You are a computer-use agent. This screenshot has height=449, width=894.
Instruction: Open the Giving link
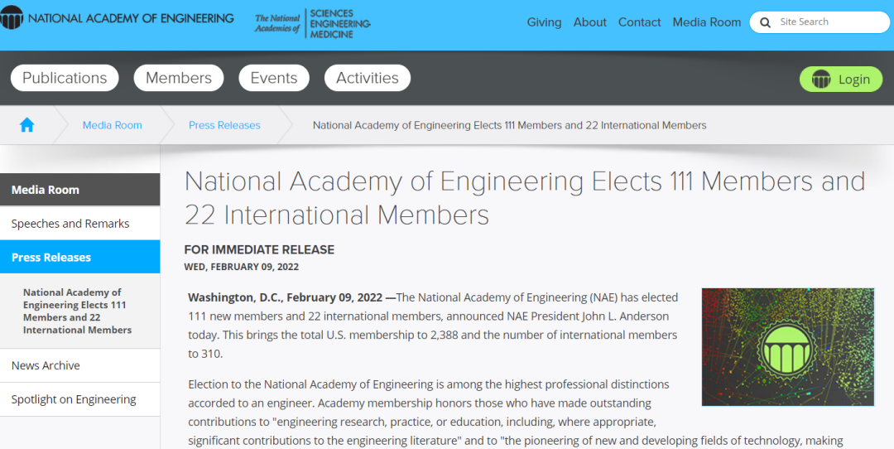(544, 22)
